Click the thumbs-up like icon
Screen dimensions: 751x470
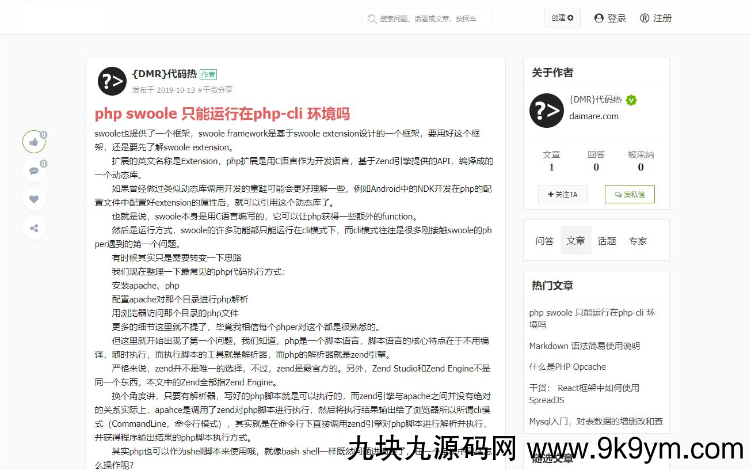point(34,142)
